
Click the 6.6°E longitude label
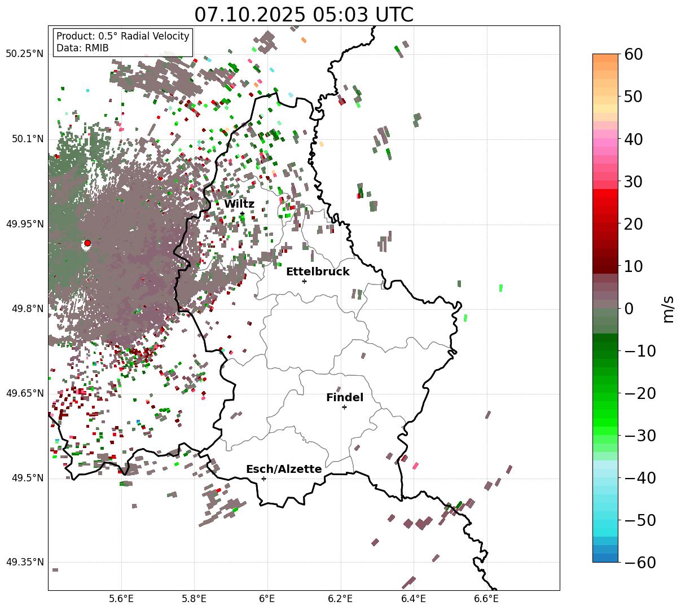pos(486,599)
